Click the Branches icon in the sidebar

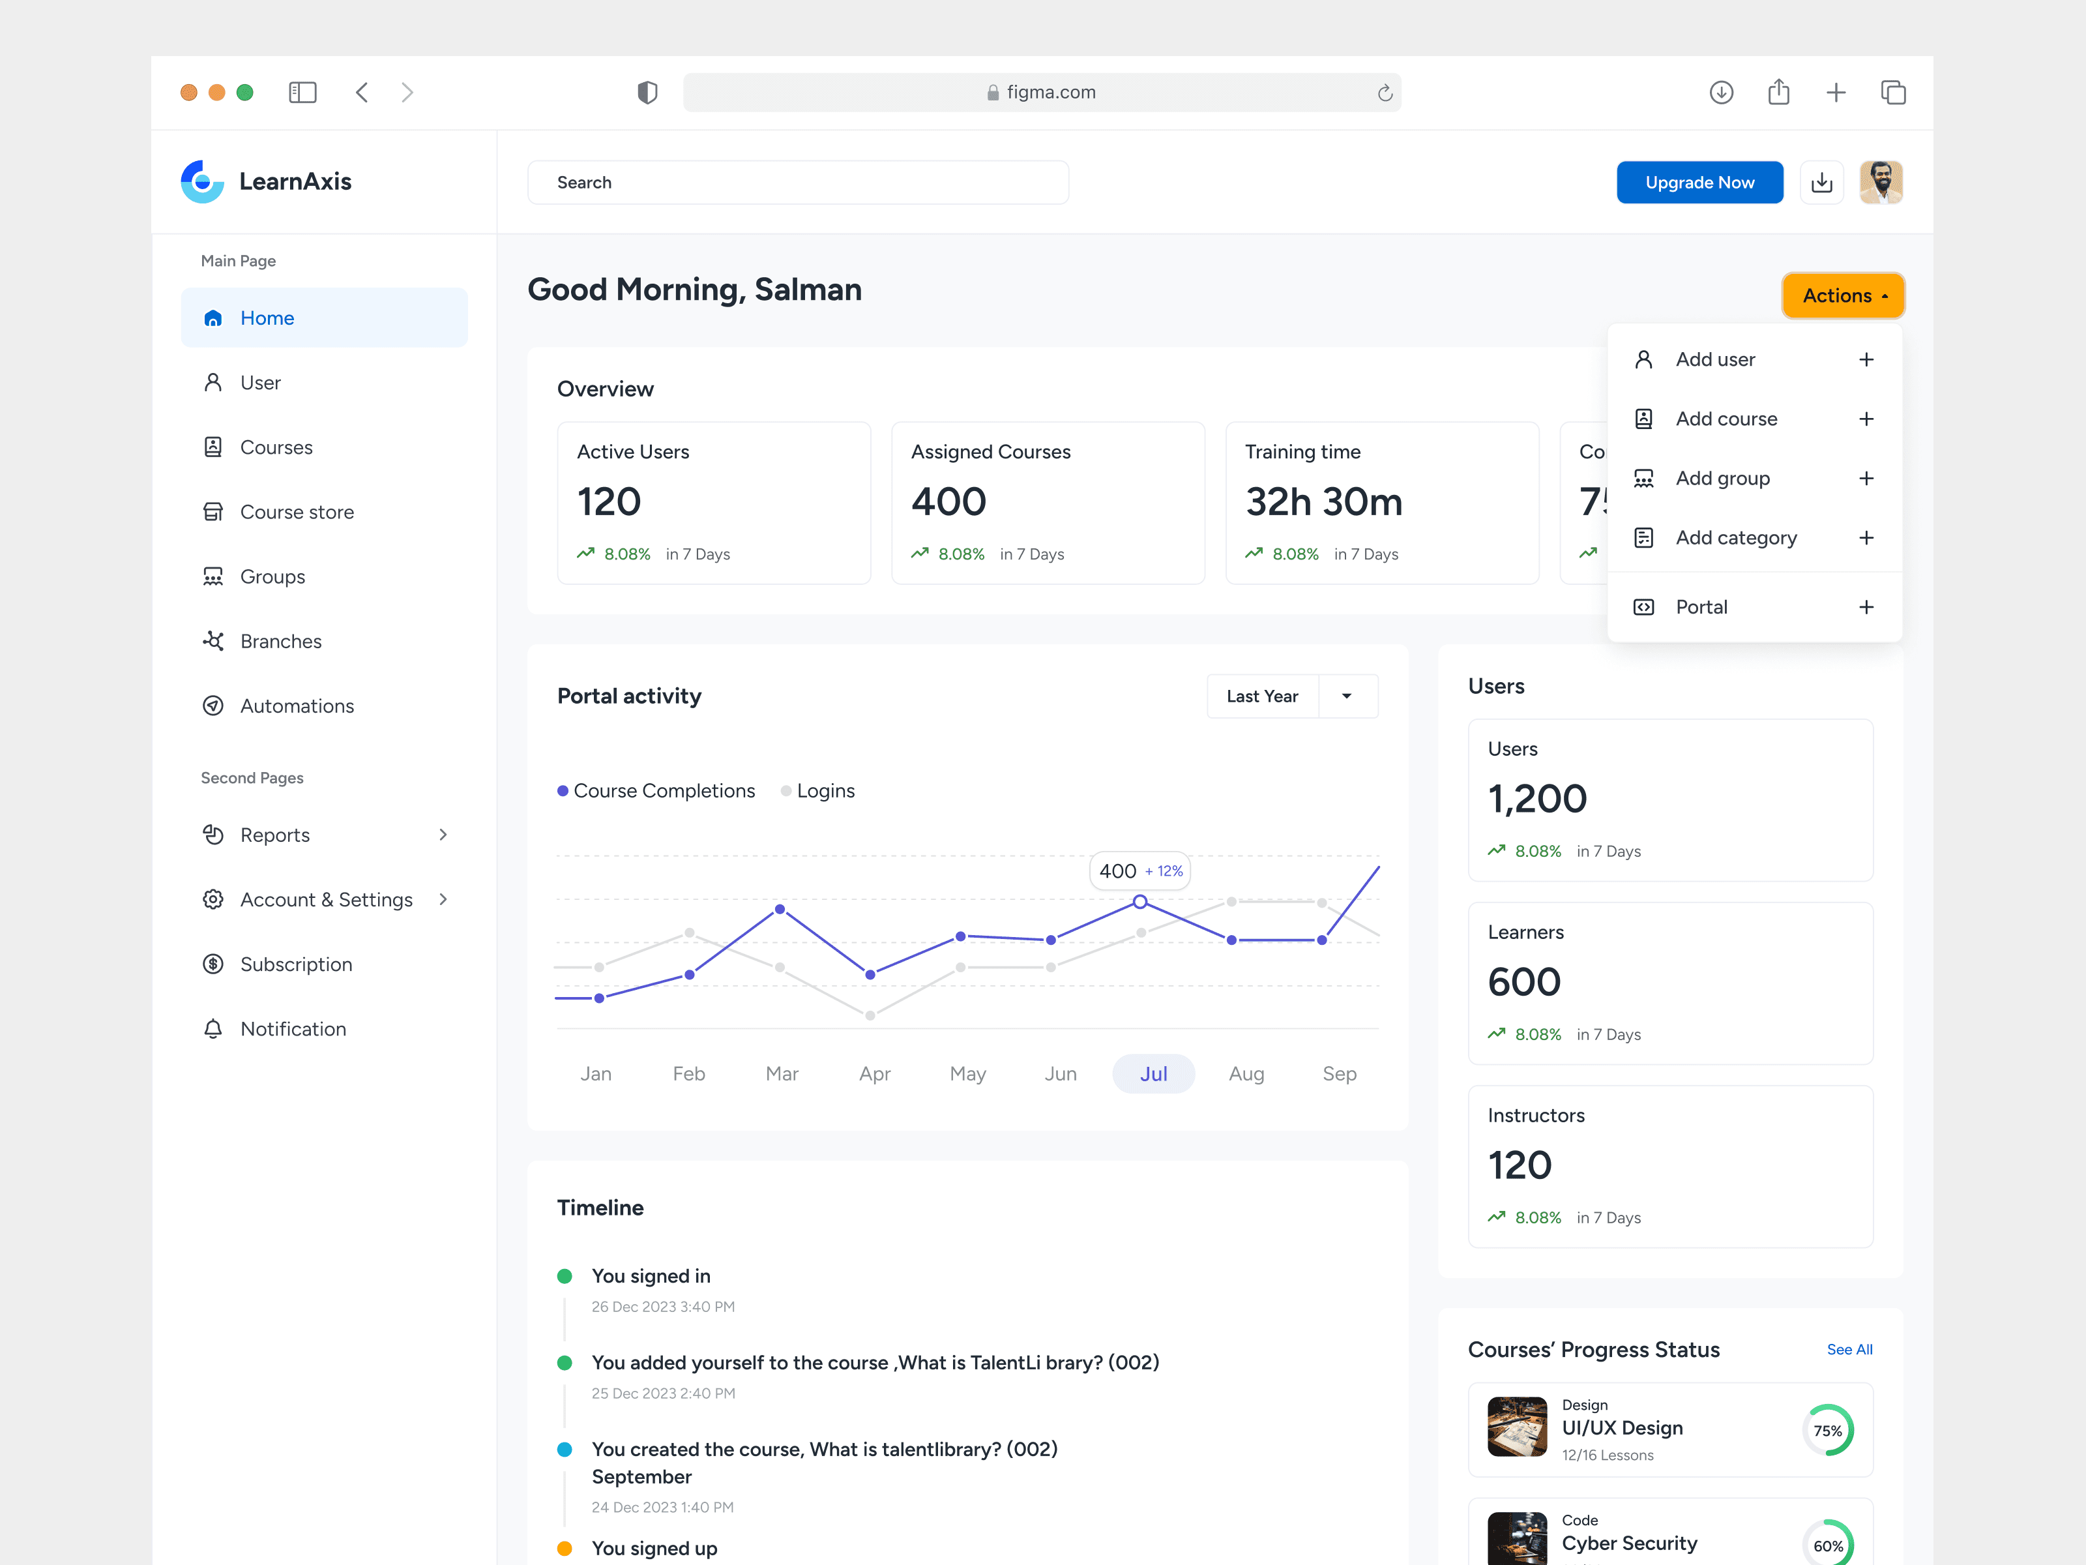213,642
